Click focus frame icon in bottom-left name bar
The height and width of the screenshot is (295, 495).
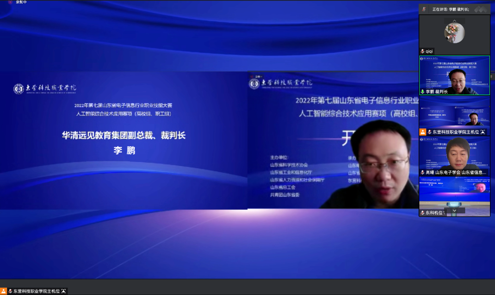[64, 291]
